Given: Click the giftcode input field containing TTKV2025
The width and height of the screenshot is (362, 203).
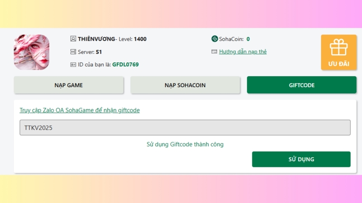Looking at the screenshot, I should tap(185, 128).
